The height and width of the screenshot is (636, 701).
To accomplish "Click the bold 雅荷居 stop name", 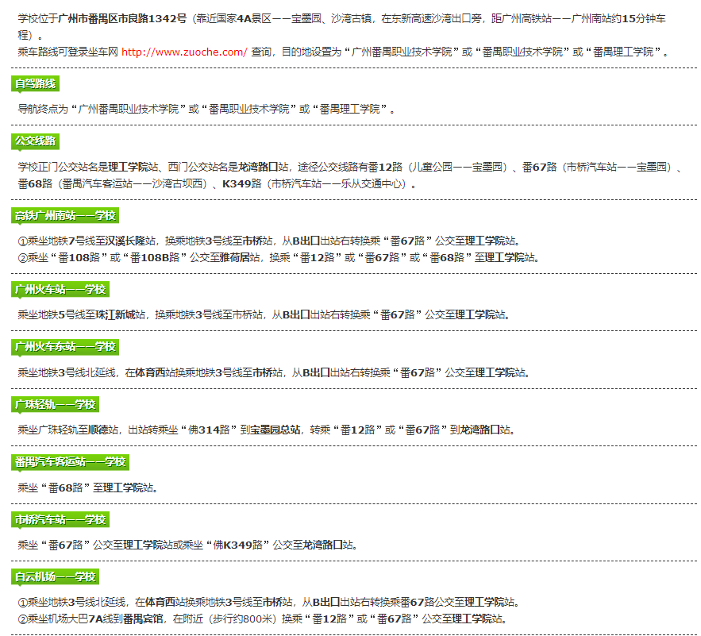I will pos(236,256).
